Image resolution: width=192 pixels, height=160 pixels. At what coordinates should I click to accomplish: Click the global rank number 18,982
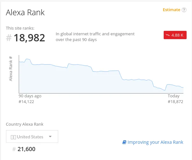(29, 38)
